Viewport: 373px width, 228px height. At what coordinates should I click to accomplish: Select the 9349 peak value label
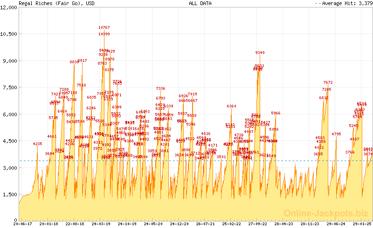coord(260,53)
